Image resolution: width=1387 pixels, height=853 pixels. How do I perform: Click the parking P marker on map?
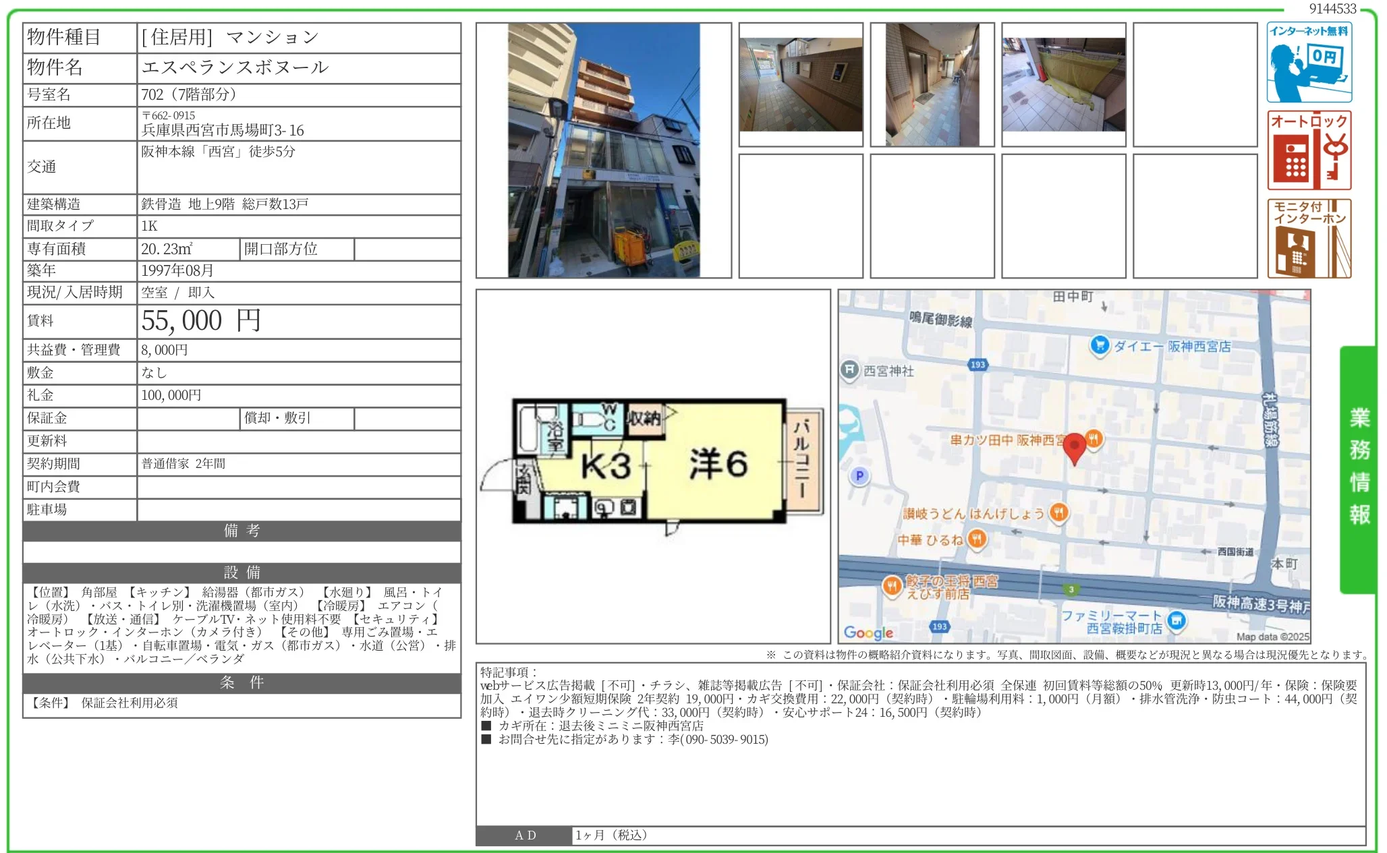coord(859,476)
